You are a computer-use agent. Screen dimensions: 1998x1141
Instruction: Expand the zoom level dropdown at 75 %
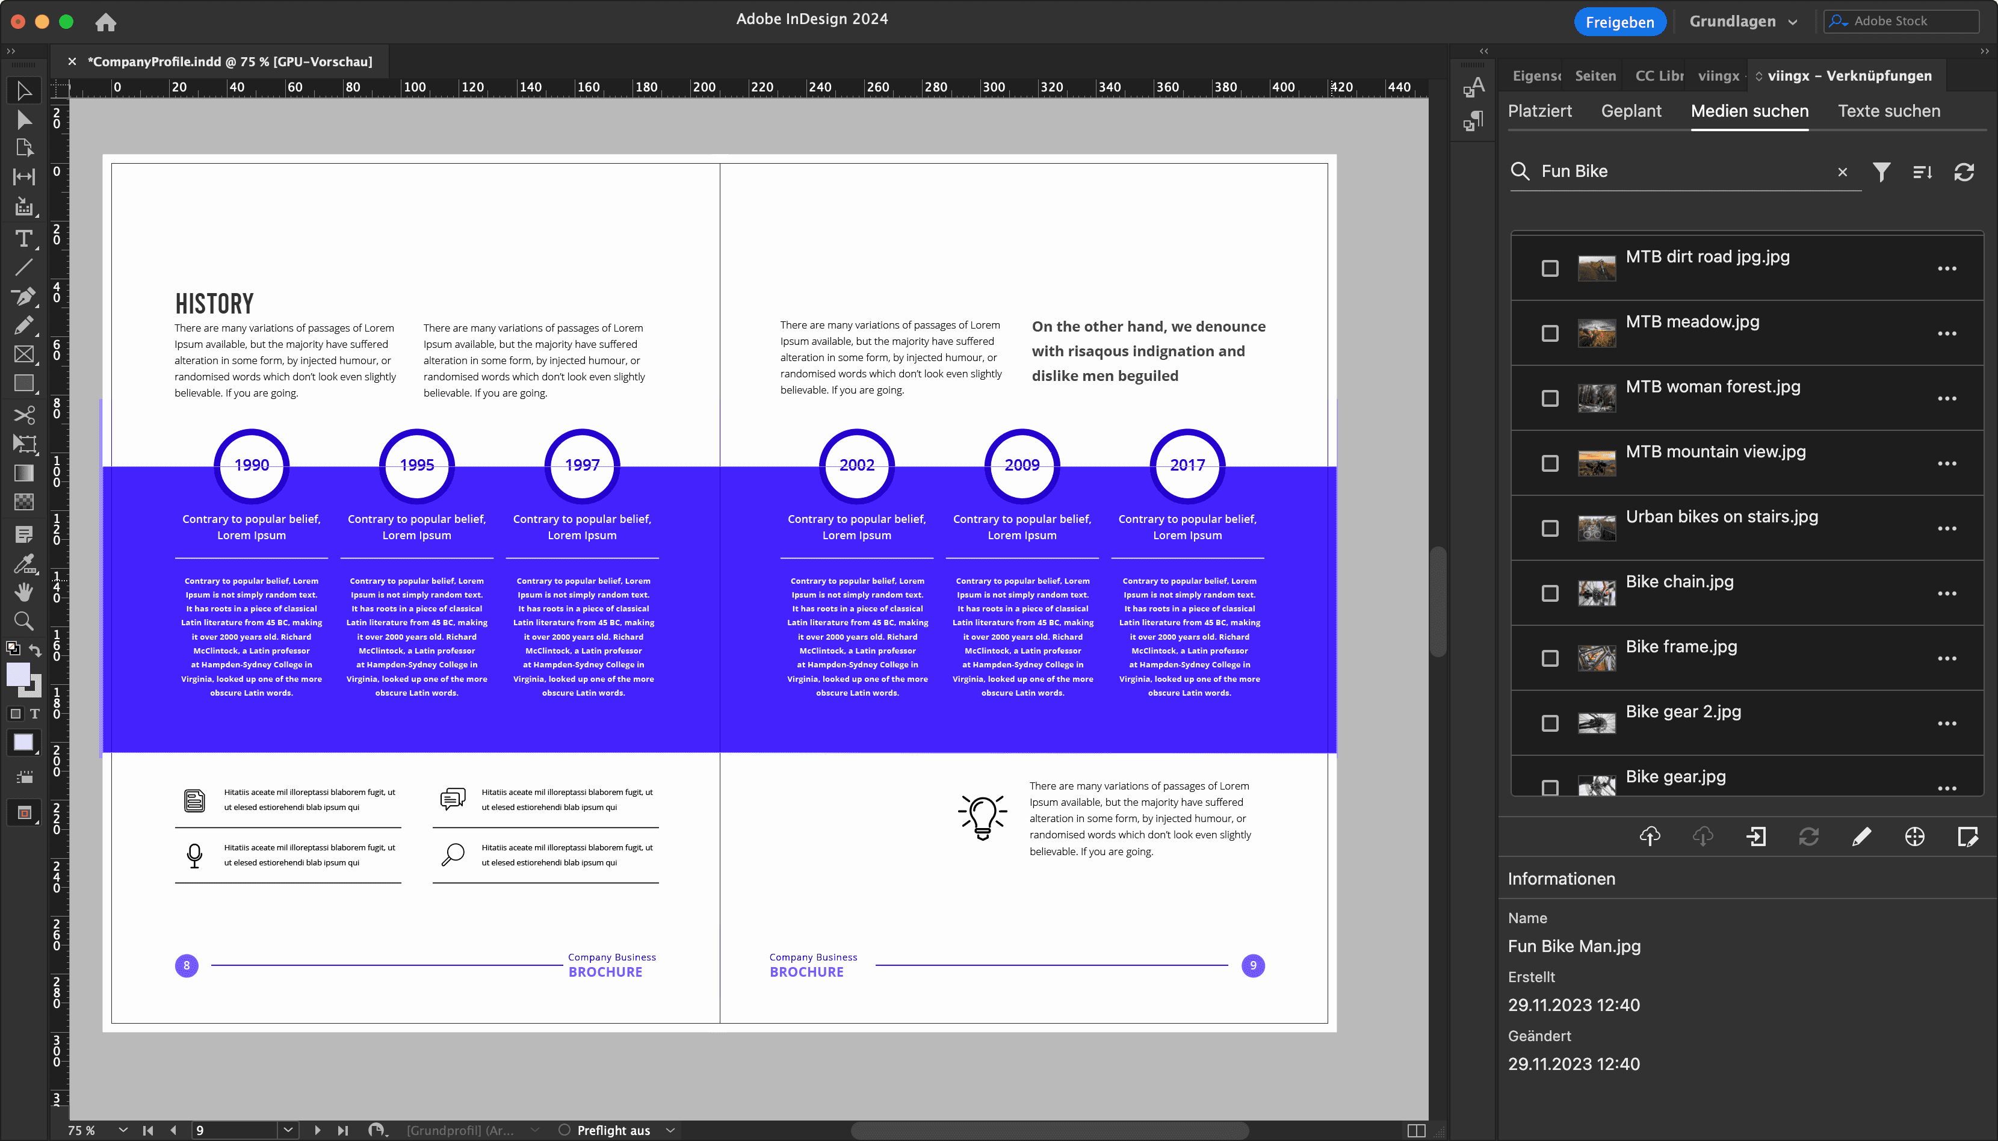[x=123, y=1129]
